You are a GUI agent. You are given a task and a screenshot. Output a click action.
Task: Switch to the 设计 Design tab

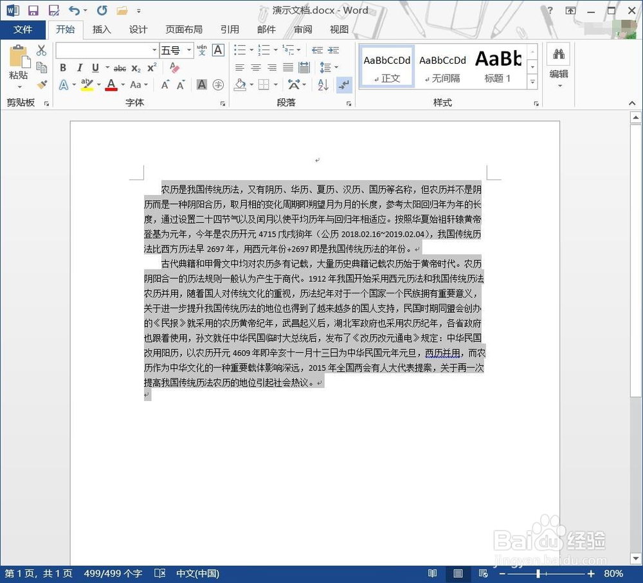138,29
